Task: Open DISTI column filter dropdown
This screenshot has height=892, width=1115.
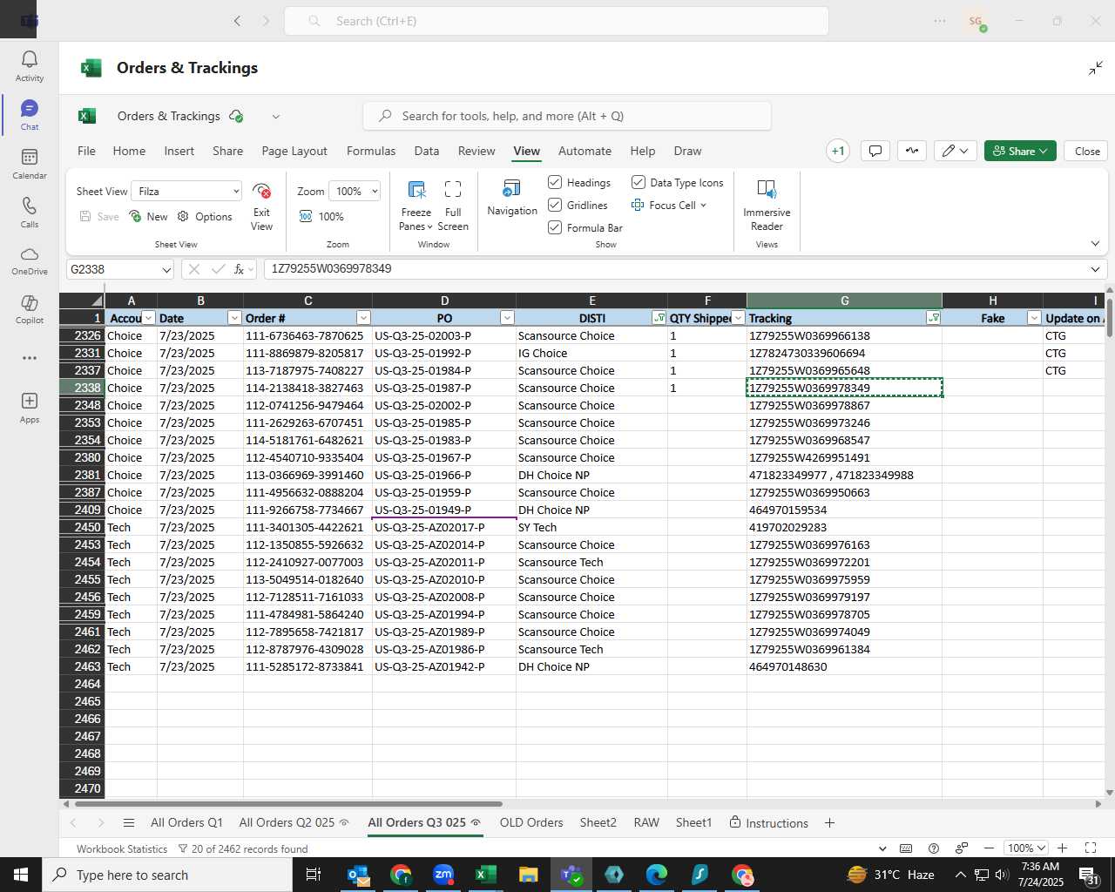Action: pyautogui.click(x=659, y=318)
